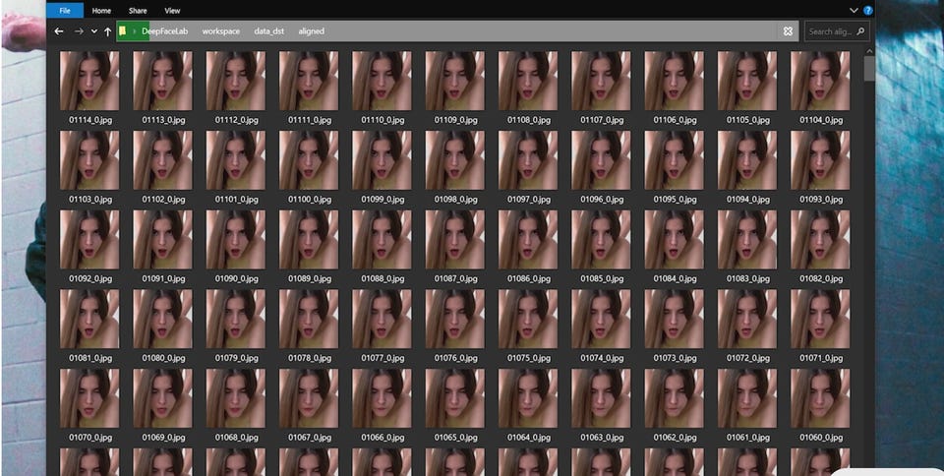Image resolution: width=944 pixels, height=476 pixels.
Task: Open the recent locations dropdown arrow
Action: pos(93,31)
